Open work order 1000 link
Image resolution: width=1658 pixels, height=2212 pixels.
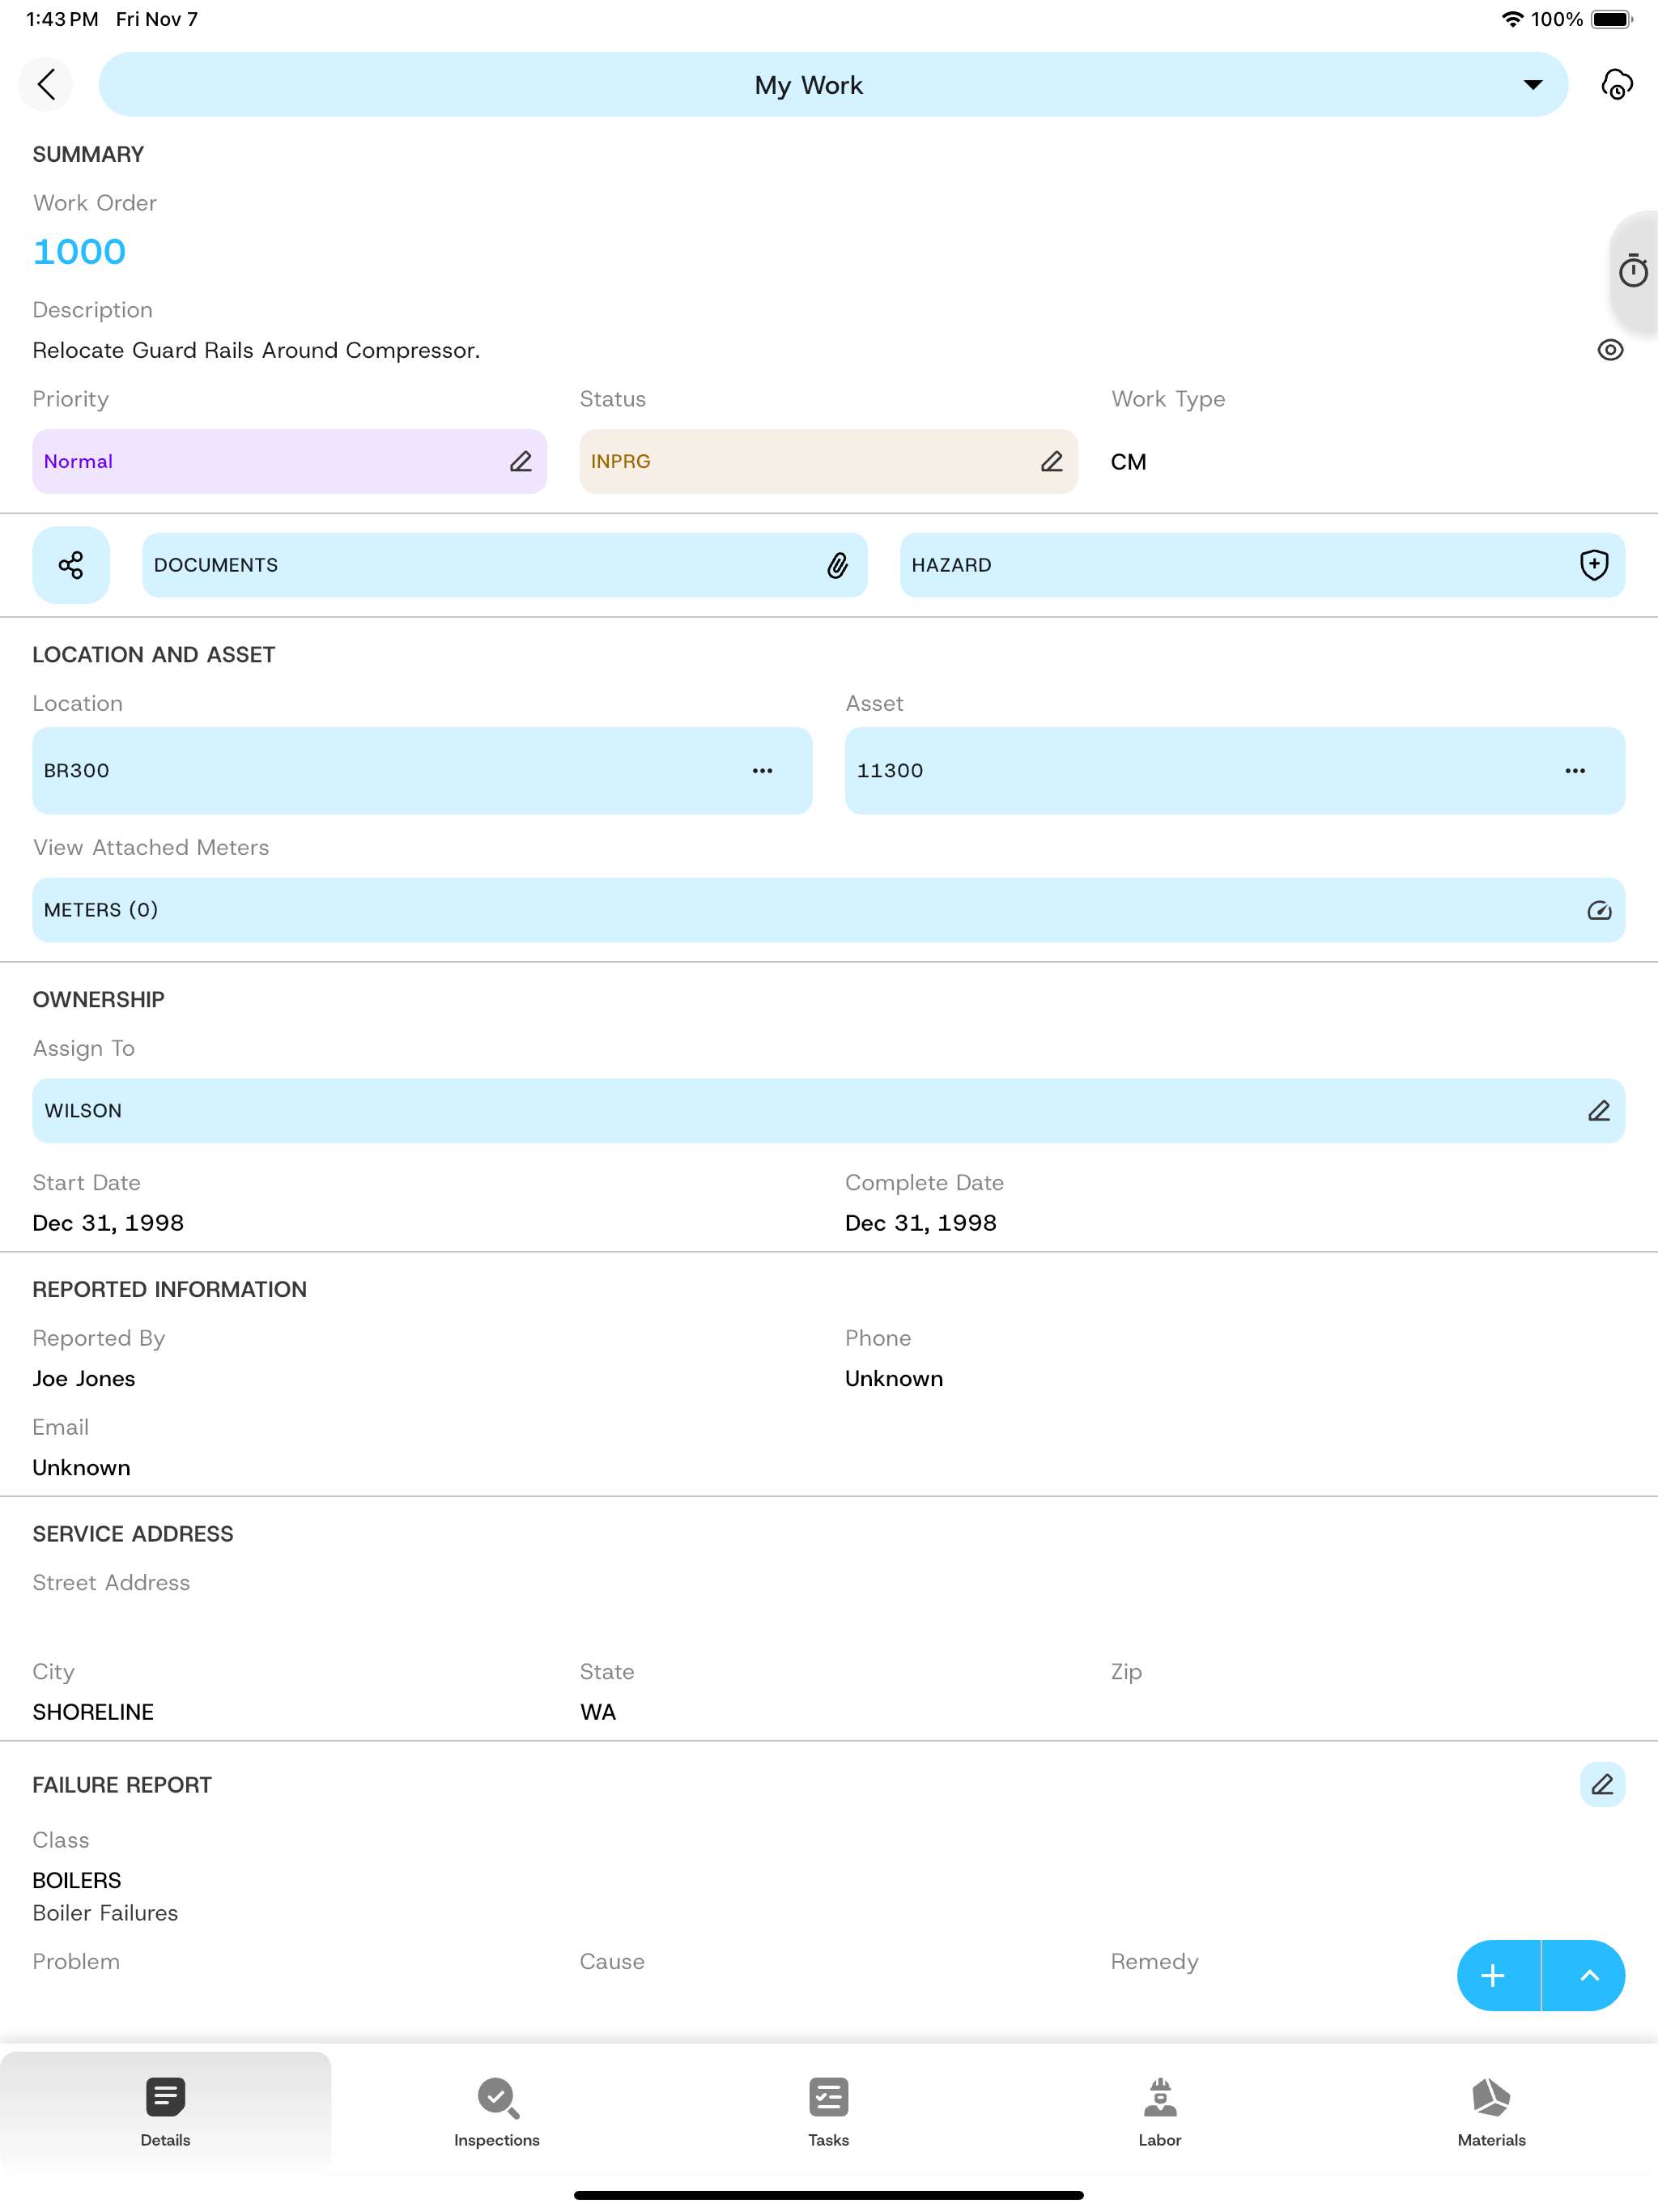point(79,252)
